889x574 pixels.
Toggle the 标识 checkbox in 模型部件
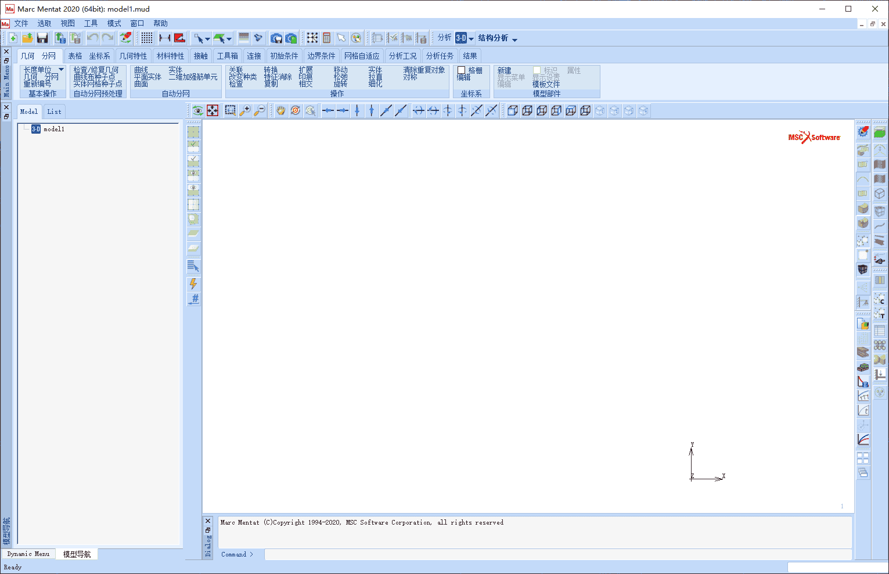[x=537, y=70]
